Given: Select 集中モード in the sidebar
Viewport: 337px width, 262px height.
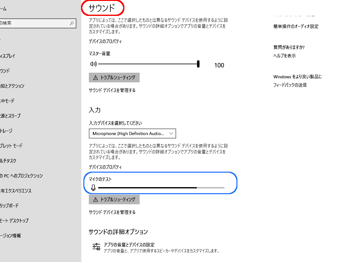Looking at the screenshot, I should (x=8, y=101).
